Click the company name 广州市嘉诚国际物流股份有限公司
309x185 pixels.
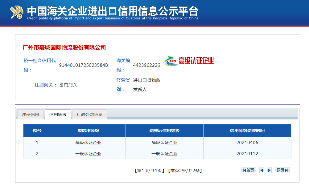pyautogui.click(x=64, y=48)
